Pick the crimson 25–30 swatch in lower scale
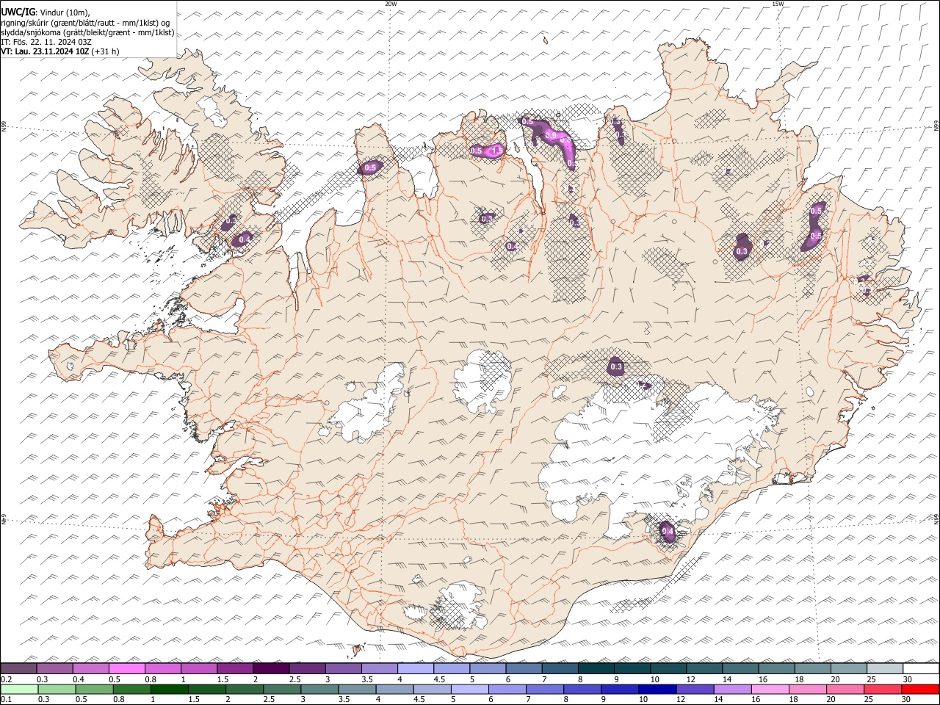Viewport: 940px width, 705px height. click(883, 690)
